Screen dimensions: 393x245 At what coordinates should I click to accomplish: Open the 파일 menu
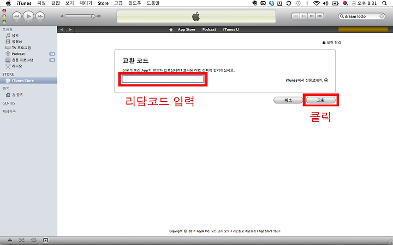[41, 3]
